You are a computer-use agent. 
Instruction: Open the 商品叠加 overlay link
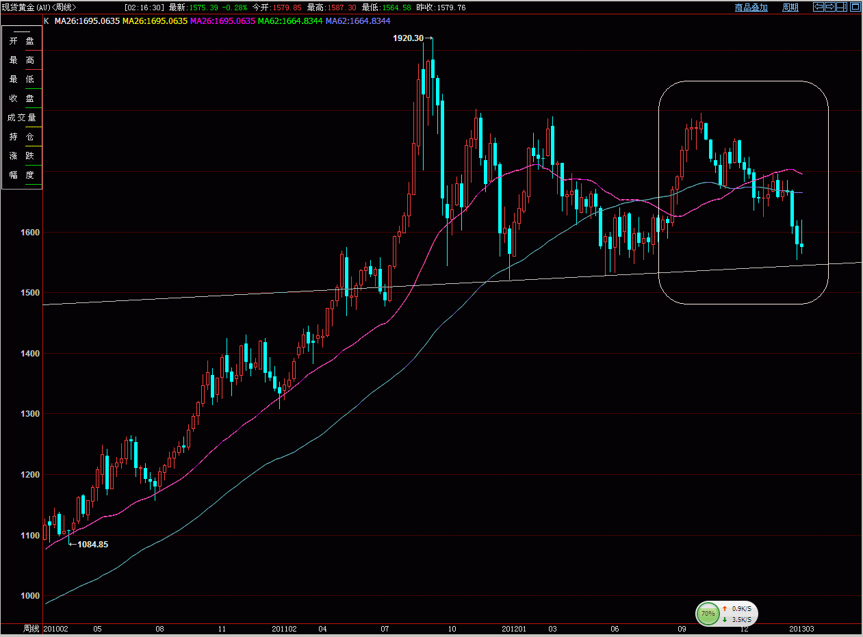[x=751, y=8]
